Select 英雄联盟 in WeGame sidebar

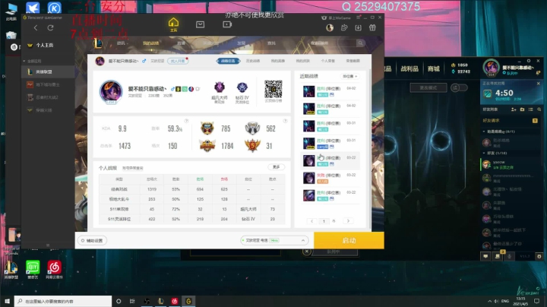pos(48,72)
